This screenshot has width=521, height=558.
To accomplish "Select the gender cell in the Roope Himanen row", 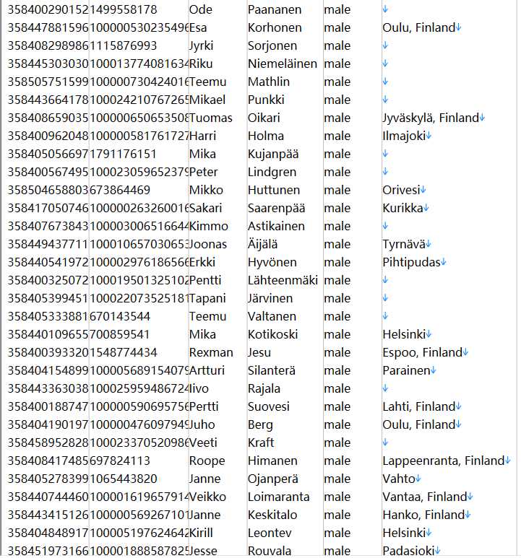I will pyautogui.click(x=337, y=461).
